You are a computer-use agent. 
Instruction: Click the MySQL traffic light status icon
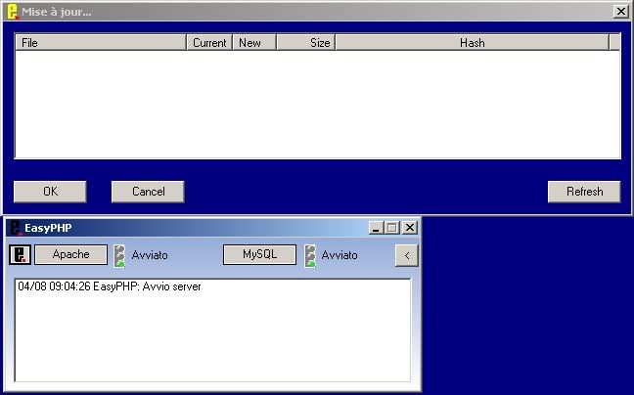pyautogui.click(x=310, y=255)
